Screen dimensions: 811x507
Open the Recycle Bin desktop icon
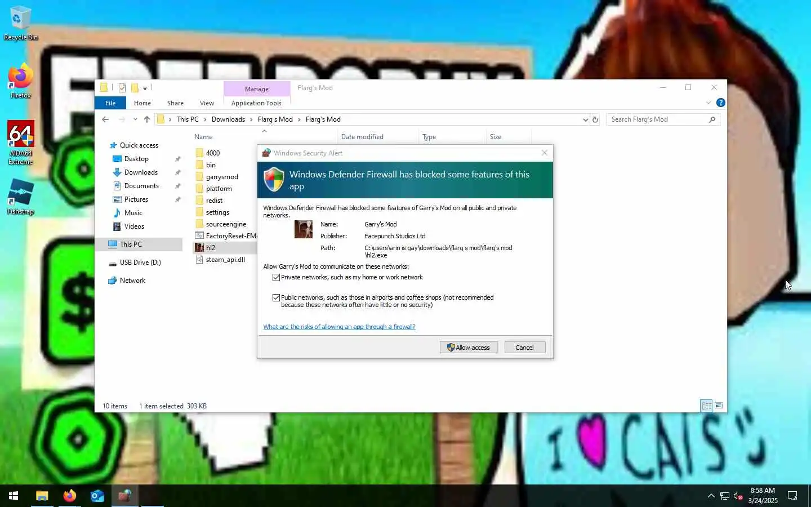coord(20,24)
